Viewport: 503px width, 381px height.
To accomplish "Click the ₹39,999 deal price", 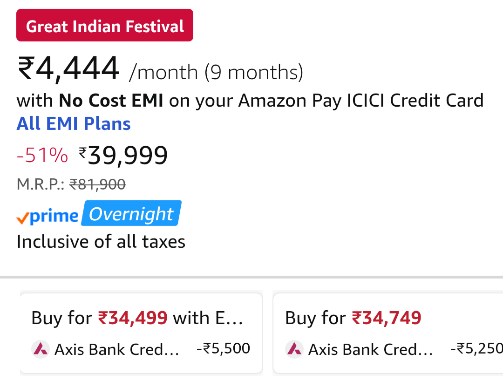I will click(x=123, y=156).
